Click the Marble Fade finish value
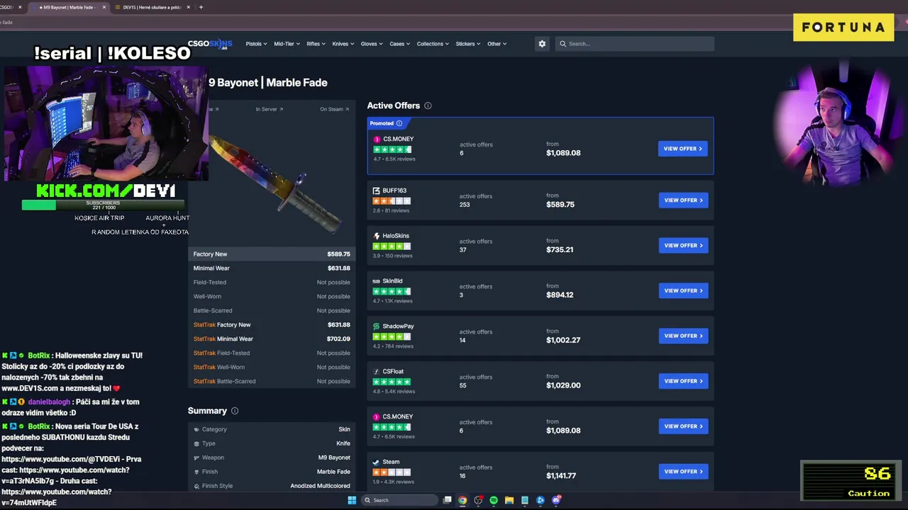The image size is (908, 510). pyautogui.click(x=333, y=472)
